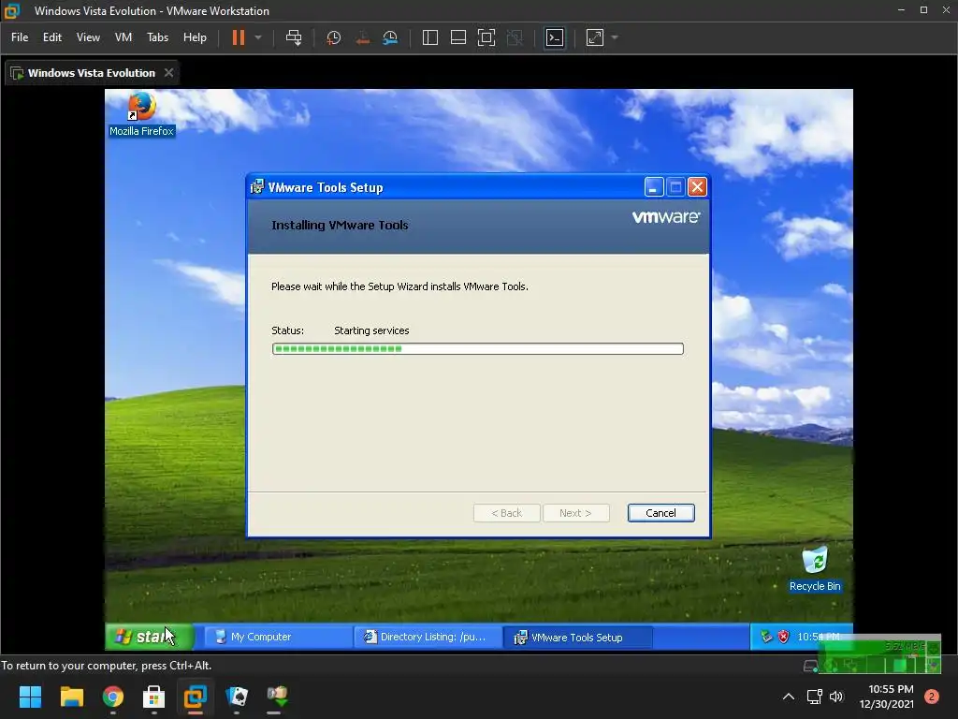Toggle the library sidebar view
Image resolution: width=958 pixels, height=719 pixels.
point(430,37)
